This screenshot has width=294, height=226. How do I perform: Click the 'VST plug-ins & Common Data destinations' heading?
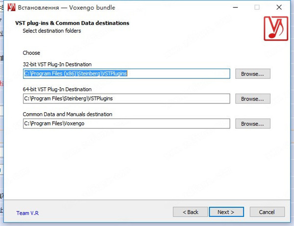click(x=72, y=23)
